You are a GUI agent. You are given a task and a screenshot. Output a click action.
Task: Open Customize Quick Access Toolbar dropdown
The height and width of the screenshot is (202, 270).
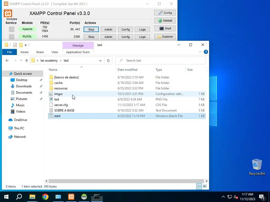coord(26,45)
